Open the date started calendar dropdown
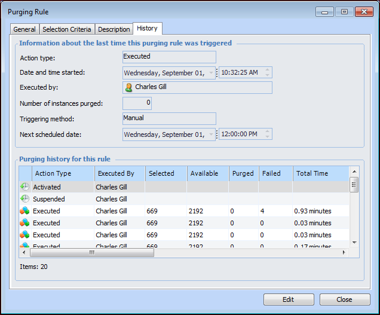The width and height of the screenshot is (380, 315). pyautogui.click(x=212, y=72)
